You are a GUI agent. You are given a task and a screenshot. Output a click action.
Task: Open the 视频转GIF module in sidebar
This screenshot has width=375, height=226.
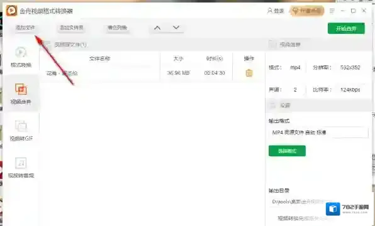[21, 131]
